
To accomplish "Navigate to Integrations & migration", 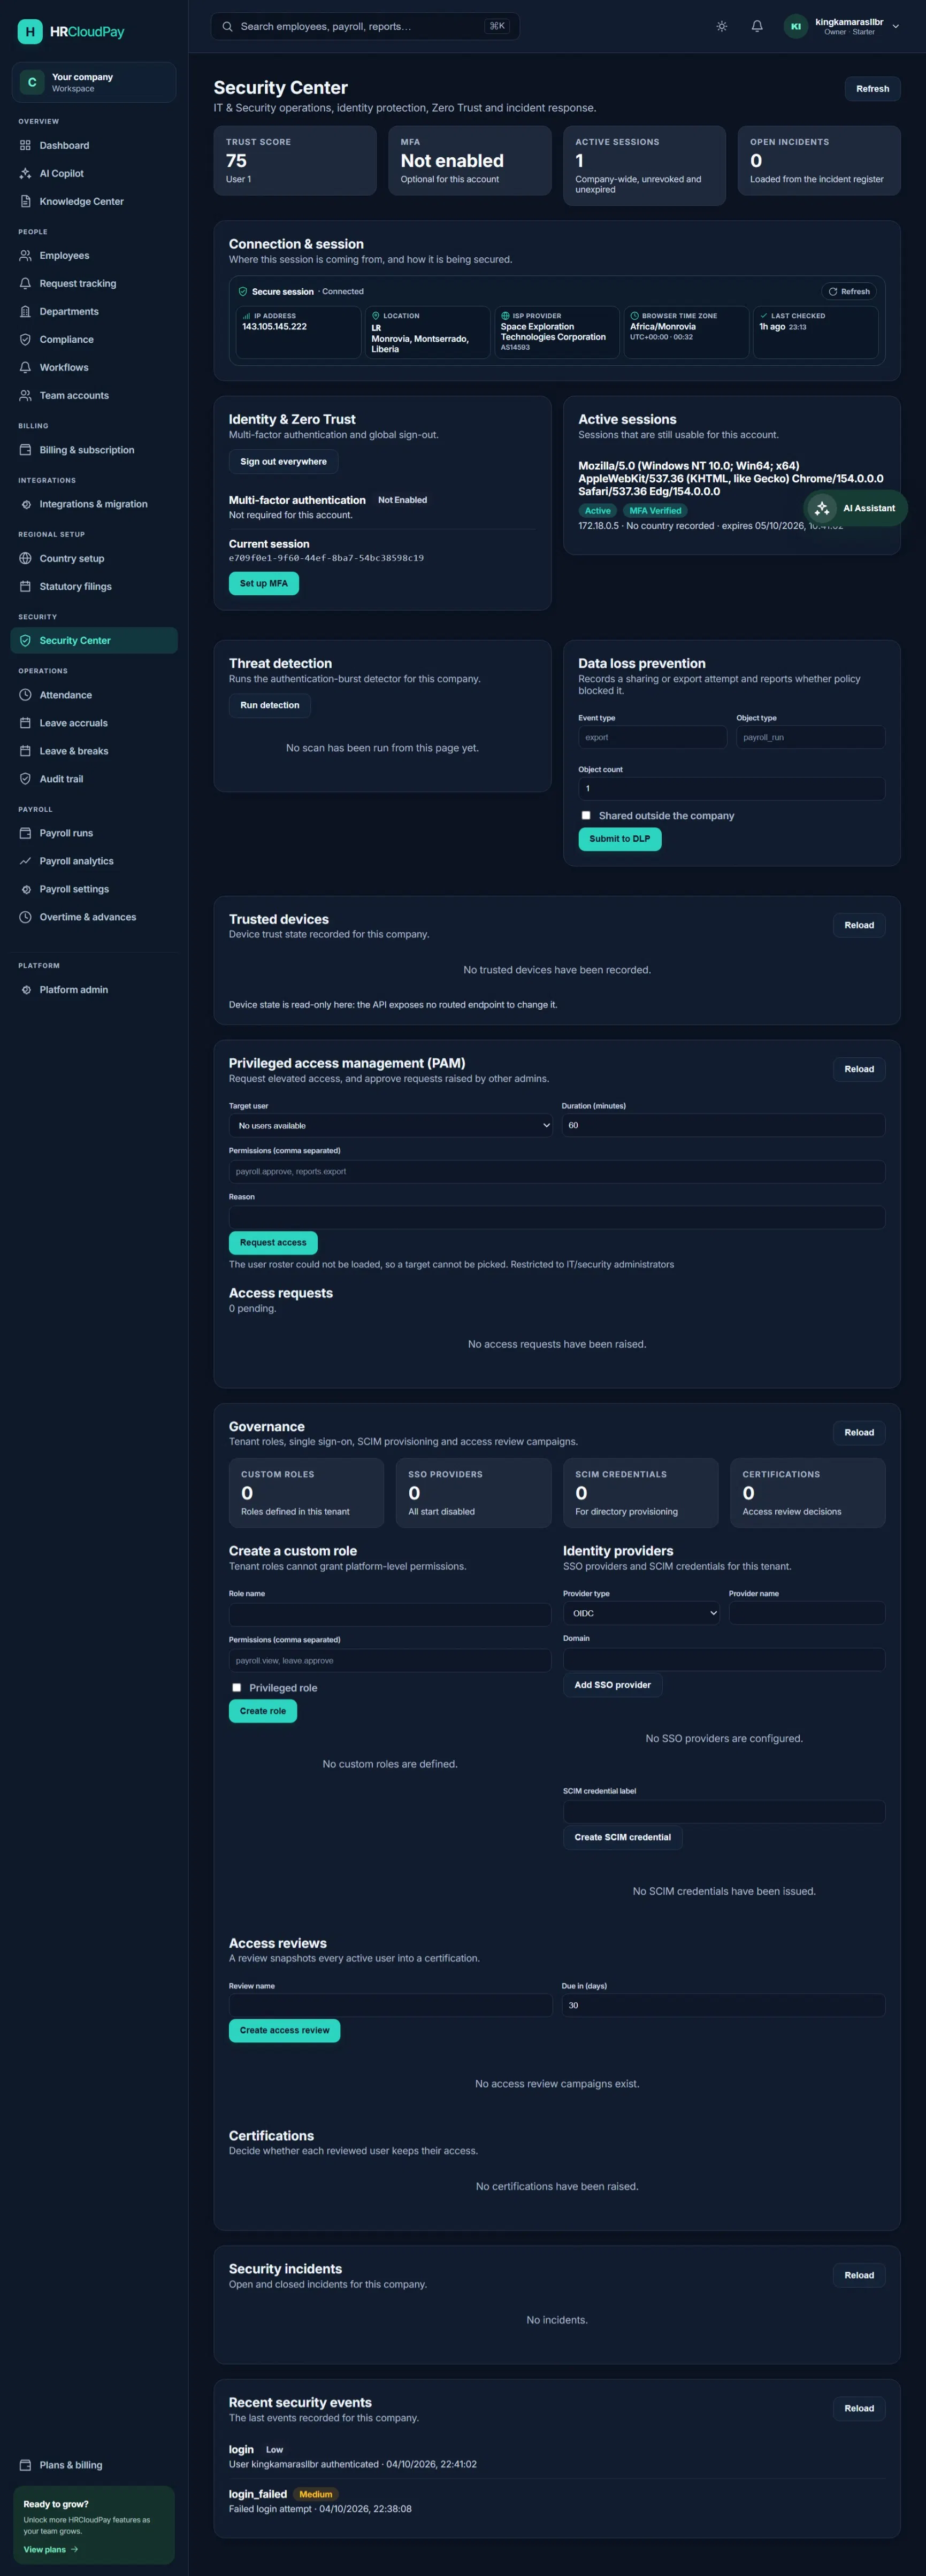I will point(94,505).
